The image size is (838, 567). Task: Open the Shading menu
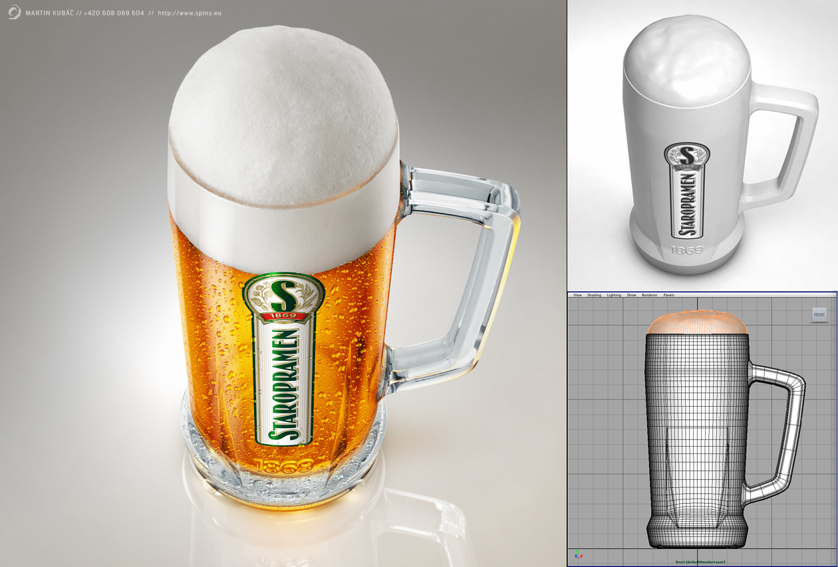point(594,295)
